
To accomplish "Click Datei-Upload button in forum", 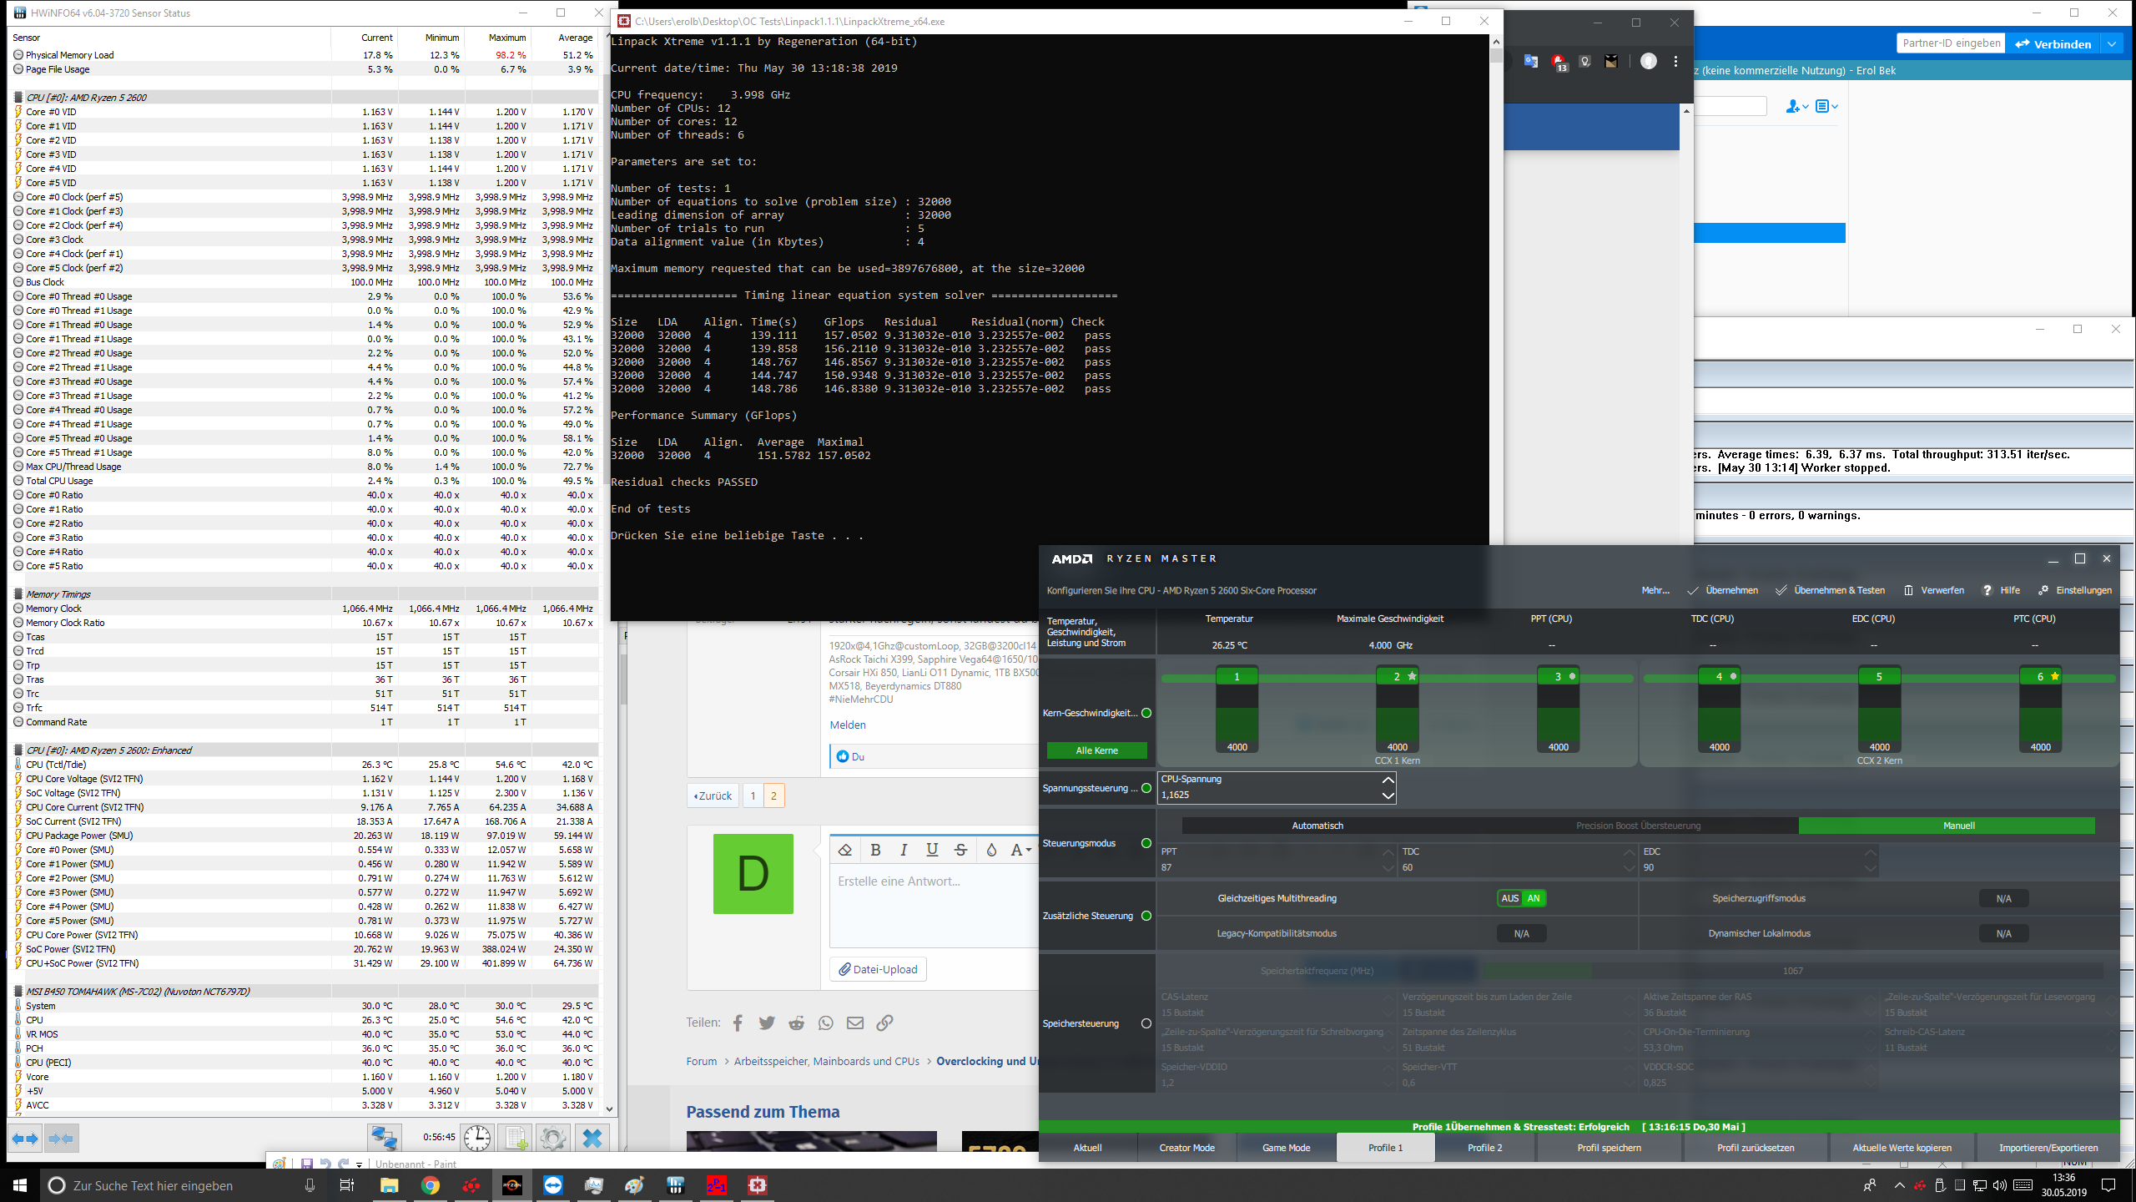I will pyautogui.click(x=878, y=969).
